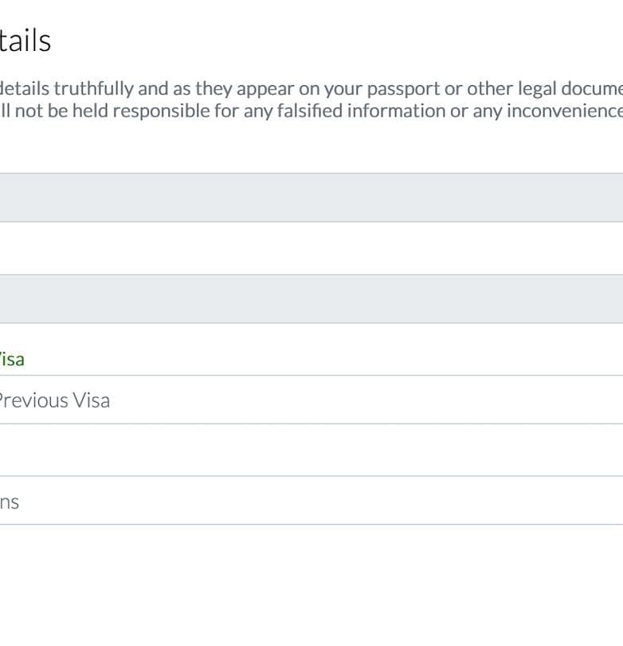
Task: Click the green "isa" label text
Action: pos(13,359)
